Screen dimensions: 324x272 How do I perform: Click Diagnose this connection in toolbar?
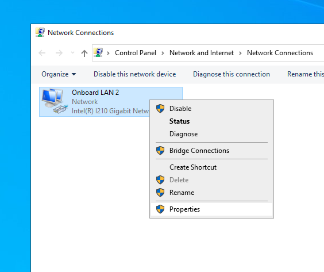tap(232, 74)
